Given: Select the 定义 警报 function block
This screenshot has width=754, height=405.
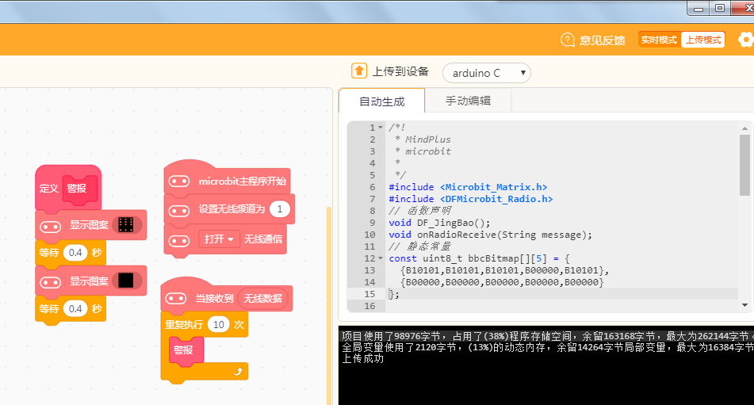Looking at the screenshot, I should [x=68, y=188].
